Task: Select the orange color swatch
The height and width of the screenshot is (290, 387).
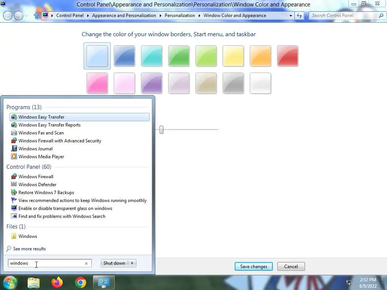Action: point(260,56)
